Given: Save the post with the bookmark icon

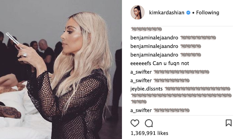Looking at the screenshot, I should [229, 123].
